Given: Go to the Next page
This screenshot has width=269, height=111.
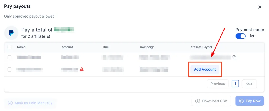Looking at the screenshot, I should 250,84.
